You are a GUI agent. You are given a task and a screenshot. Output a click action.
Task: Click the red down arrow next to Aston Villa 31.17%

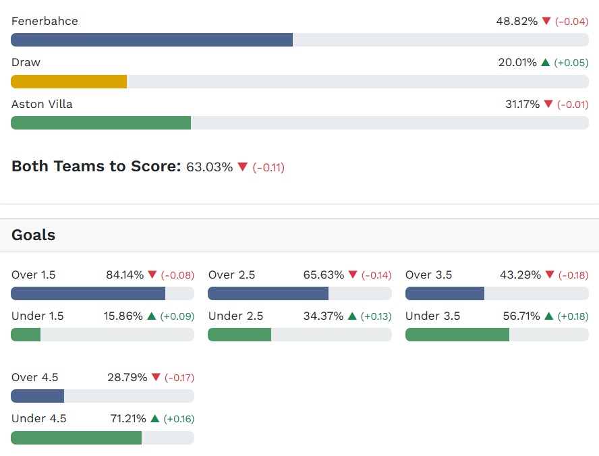(x=548, y=105)
